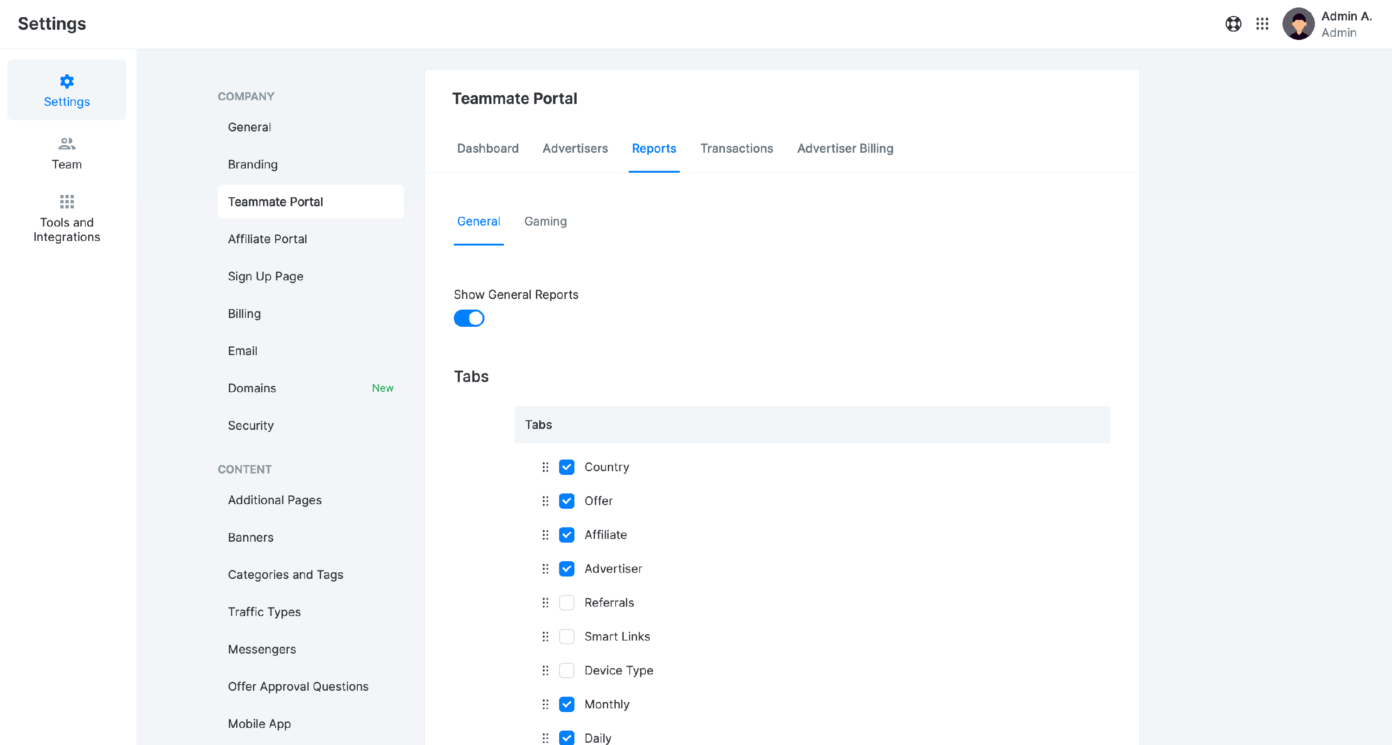Grab the drag handle for Device Type row

tap(545, 670)
